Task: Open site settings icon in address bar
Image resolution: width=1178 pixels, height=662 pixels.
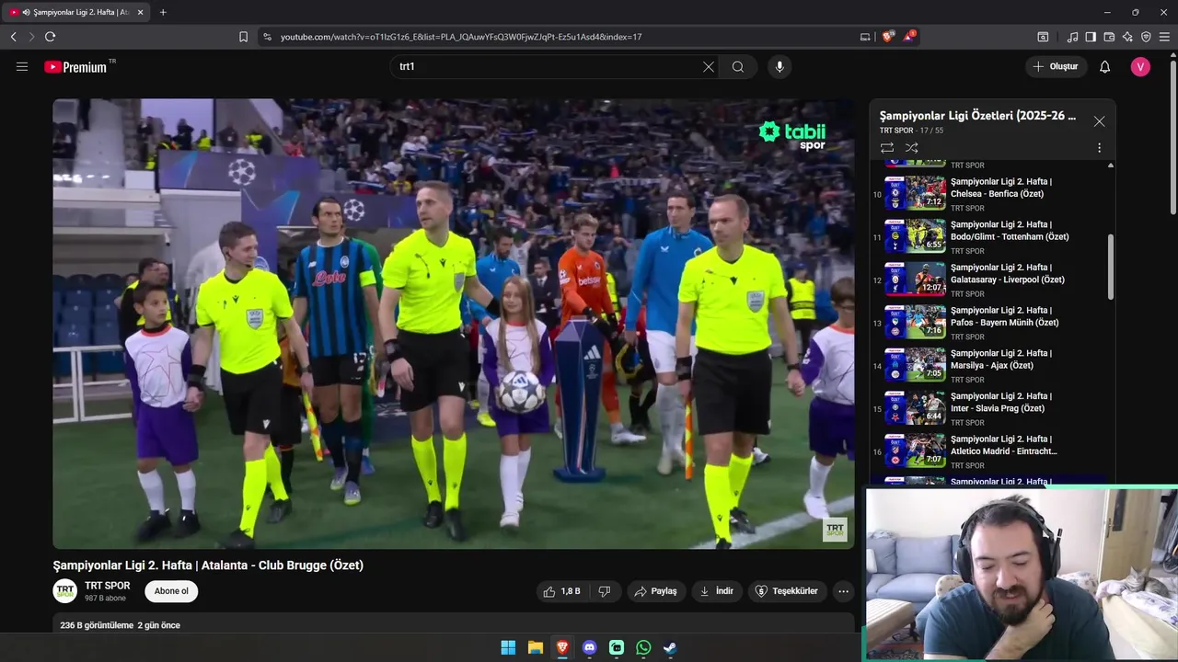Action: 267,37
